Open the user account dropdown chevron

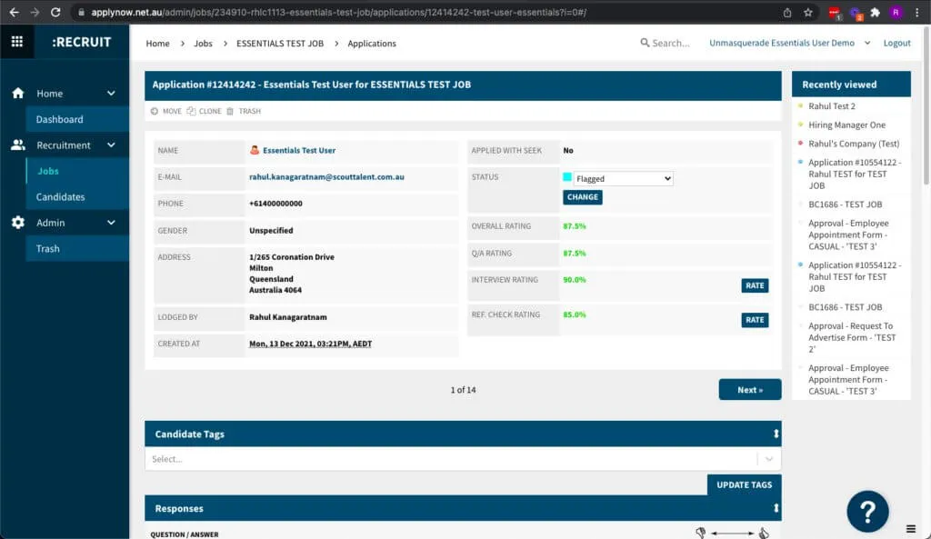867,43
